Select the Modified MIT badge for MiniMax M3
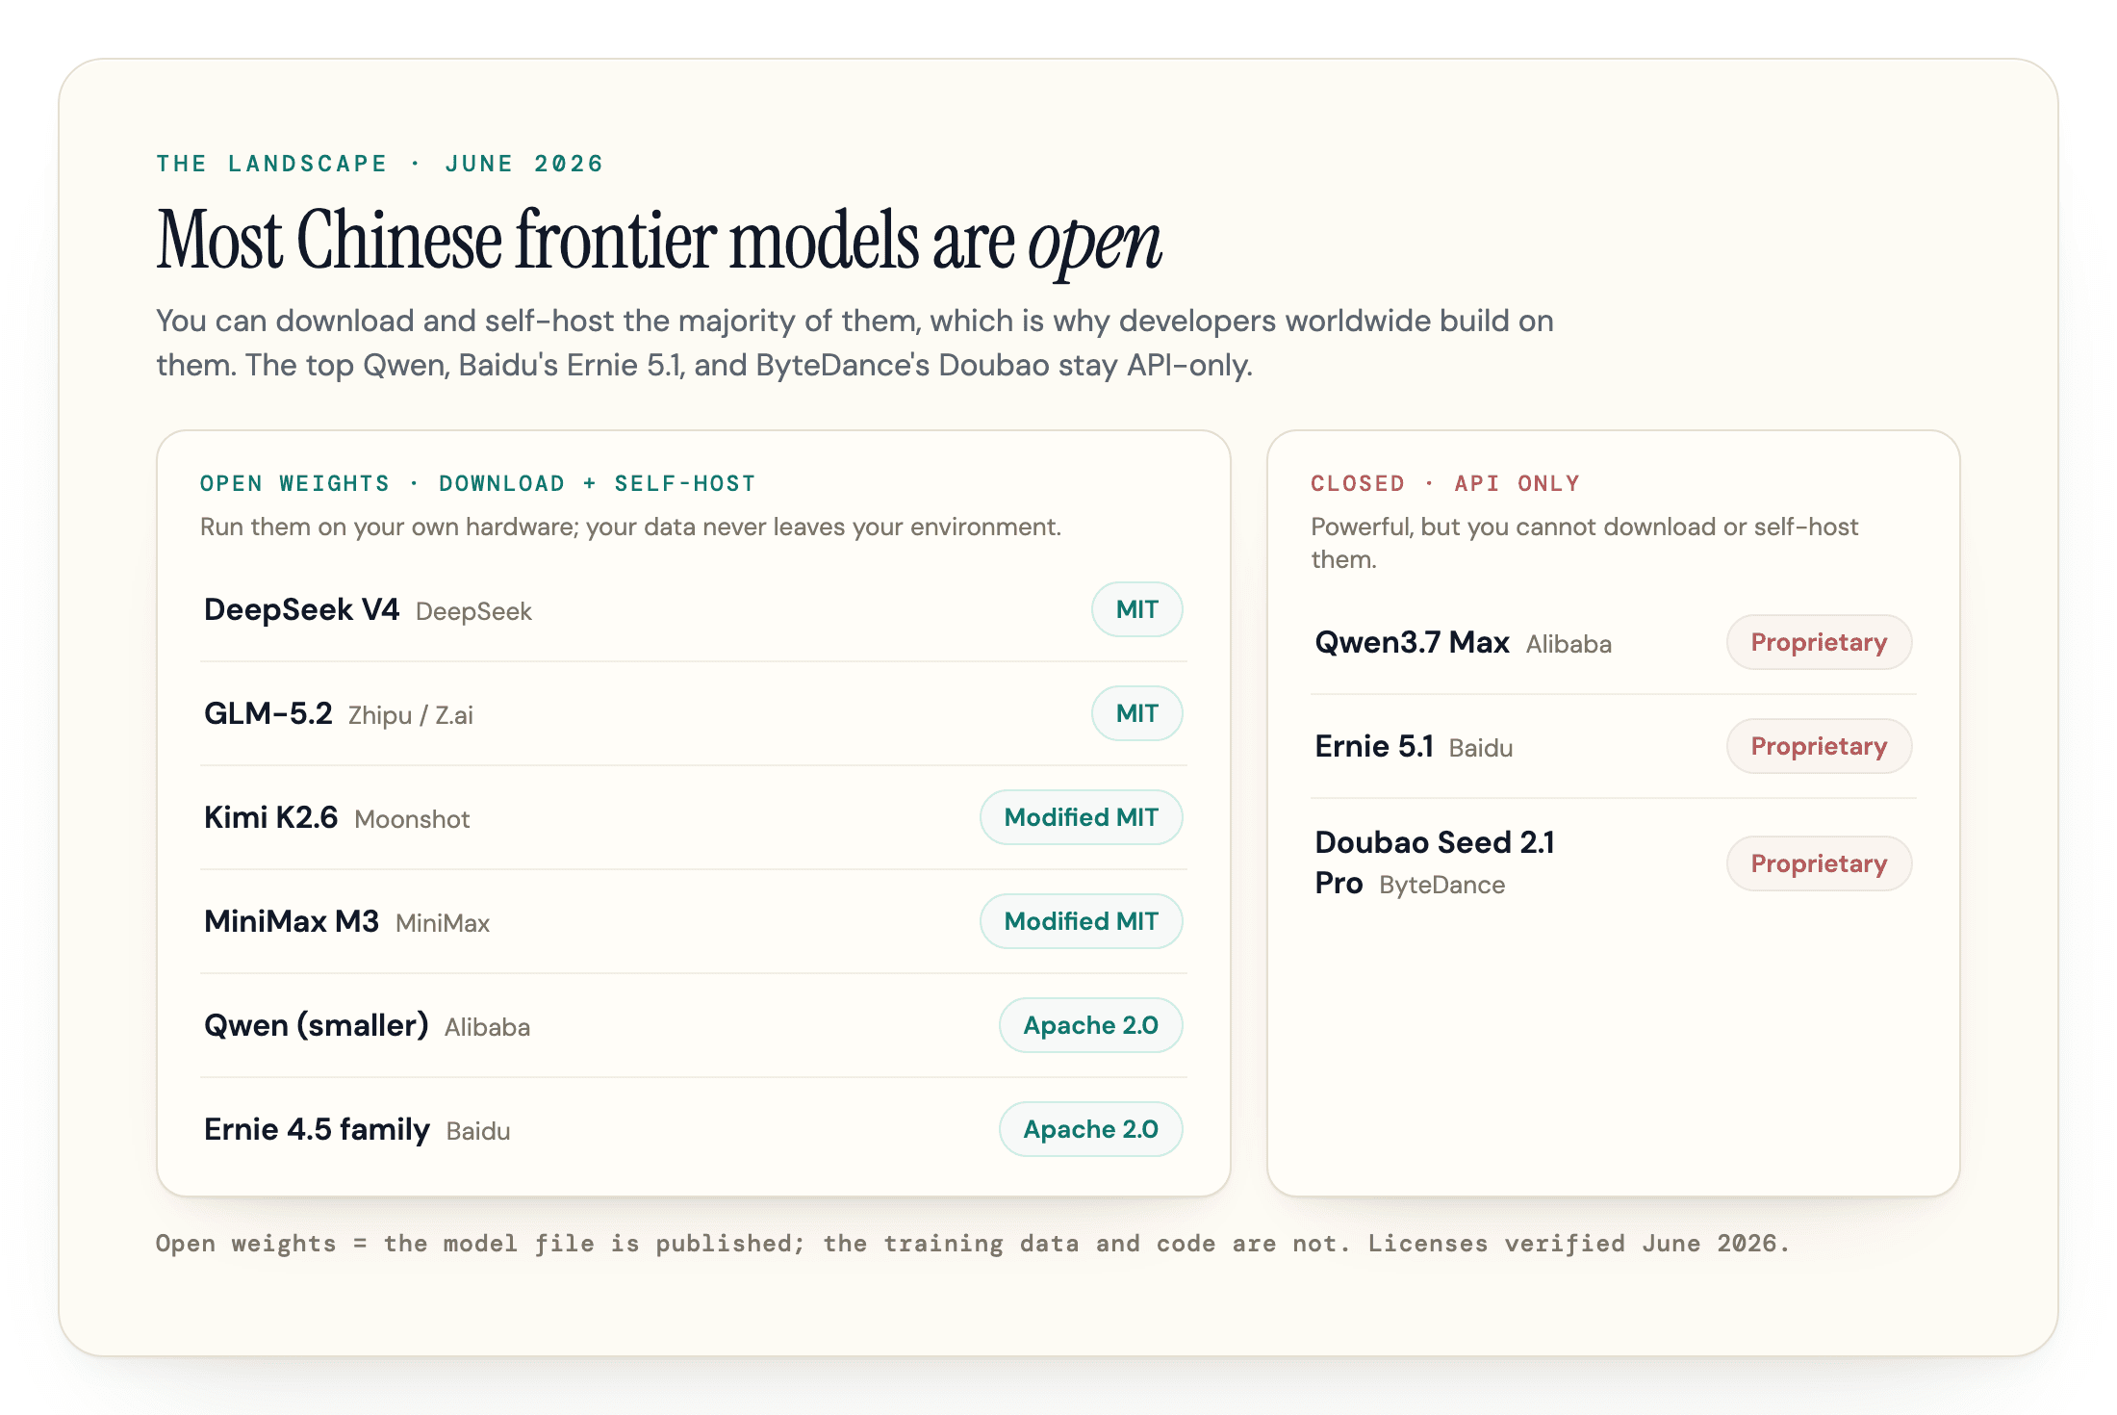The height and width of the screenshot is (1415, 2117). click(1081, 921)
